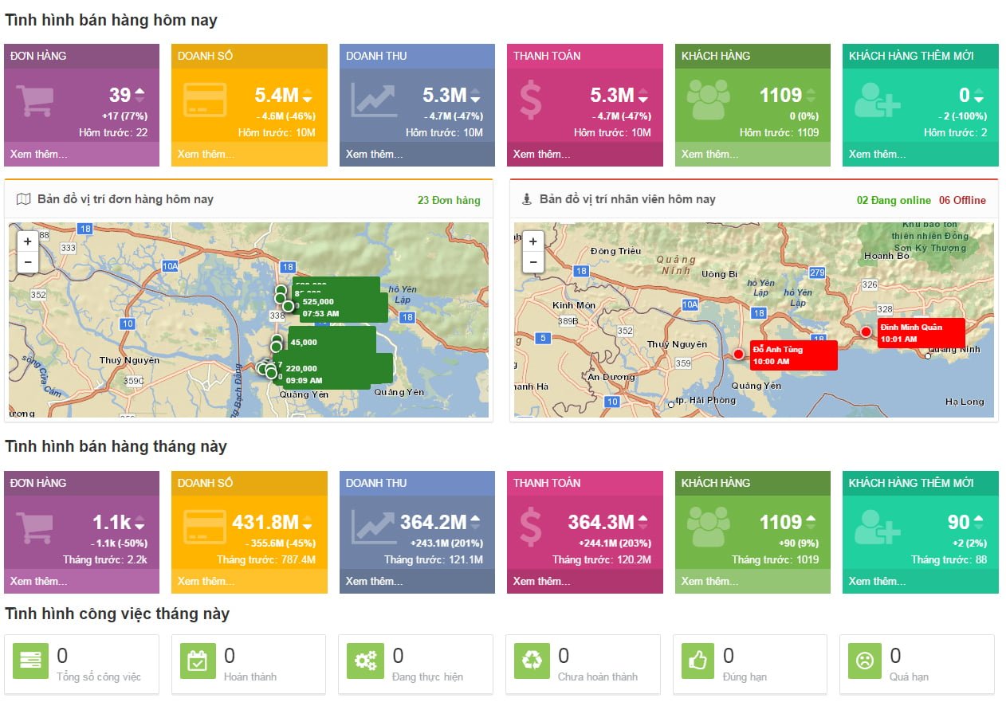Click the 525,000 07:53 AM order marker label
Viewport: 1006px width, 706px height.
343,308
